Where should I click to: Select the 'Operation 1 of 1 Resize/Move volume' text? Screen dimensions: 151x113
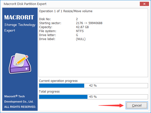pyautogui.click(x=66, y=11)
